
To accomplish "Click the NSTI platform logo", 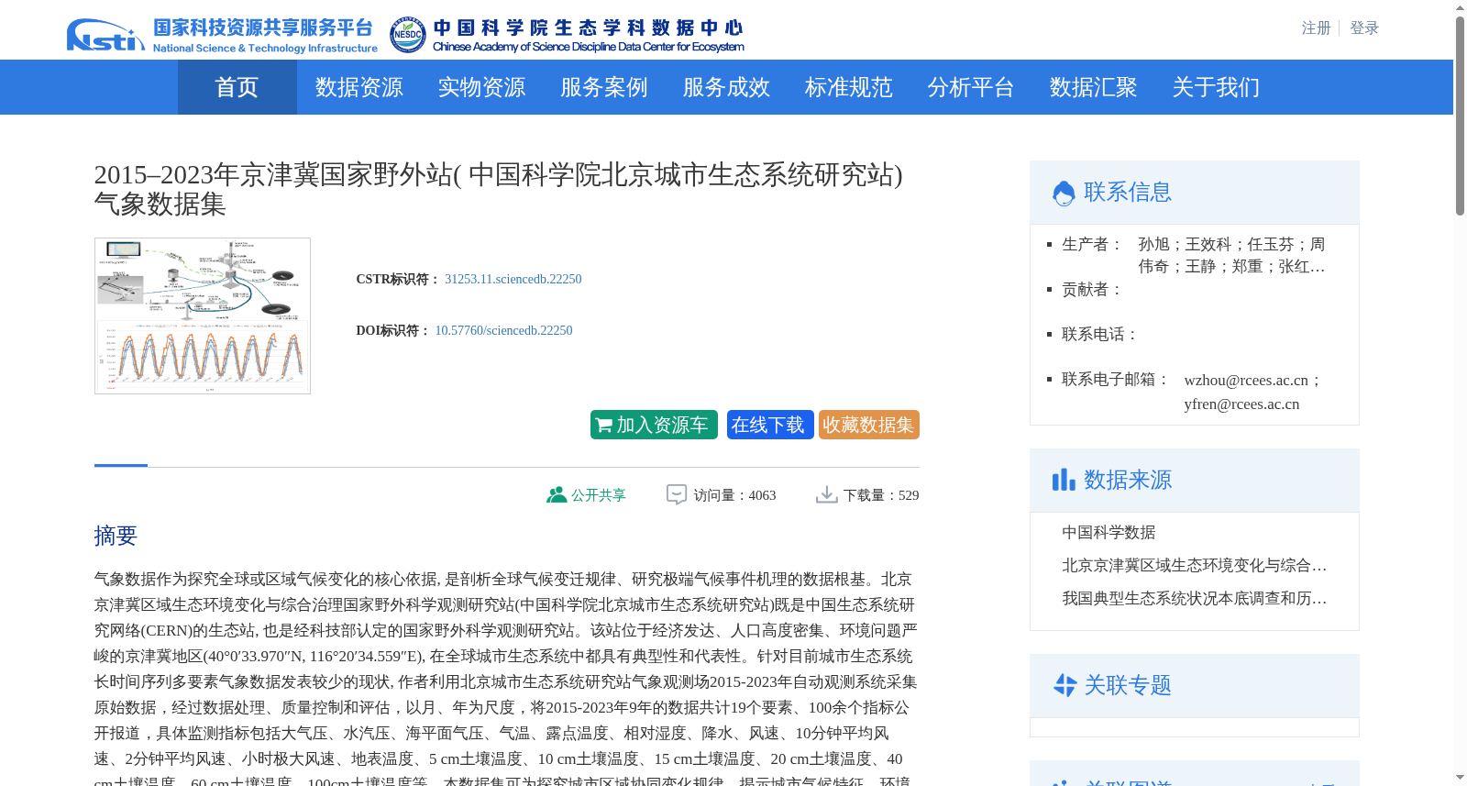I will click(105, 35).
